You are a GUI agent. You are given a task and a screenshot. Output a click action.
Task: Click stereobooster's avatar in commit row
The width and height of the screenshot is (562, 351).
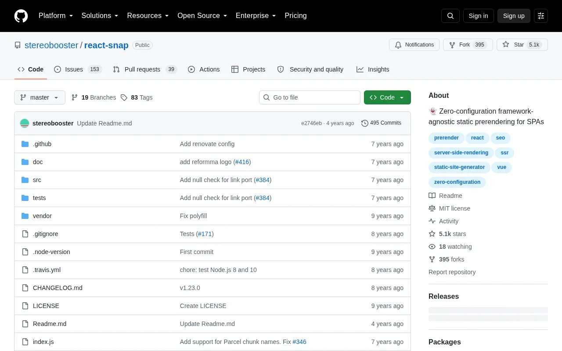click(x=25, y=123)
